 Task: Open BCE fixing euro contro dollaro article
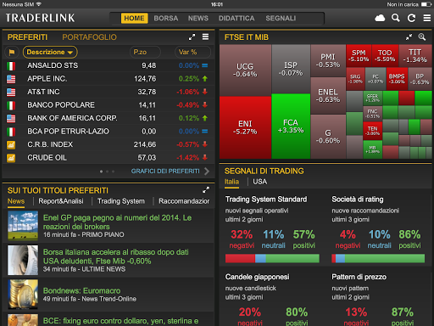120,321
